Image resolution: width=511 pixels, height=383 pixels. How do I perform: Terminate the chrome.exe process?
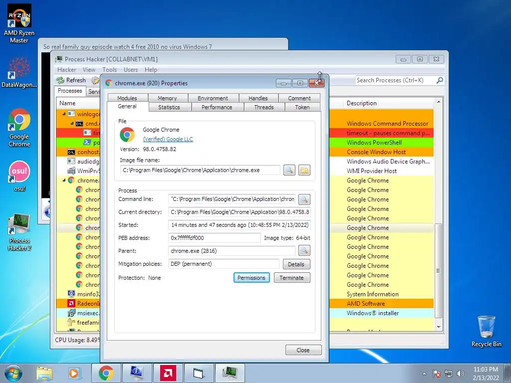click(x=292, y=277)
